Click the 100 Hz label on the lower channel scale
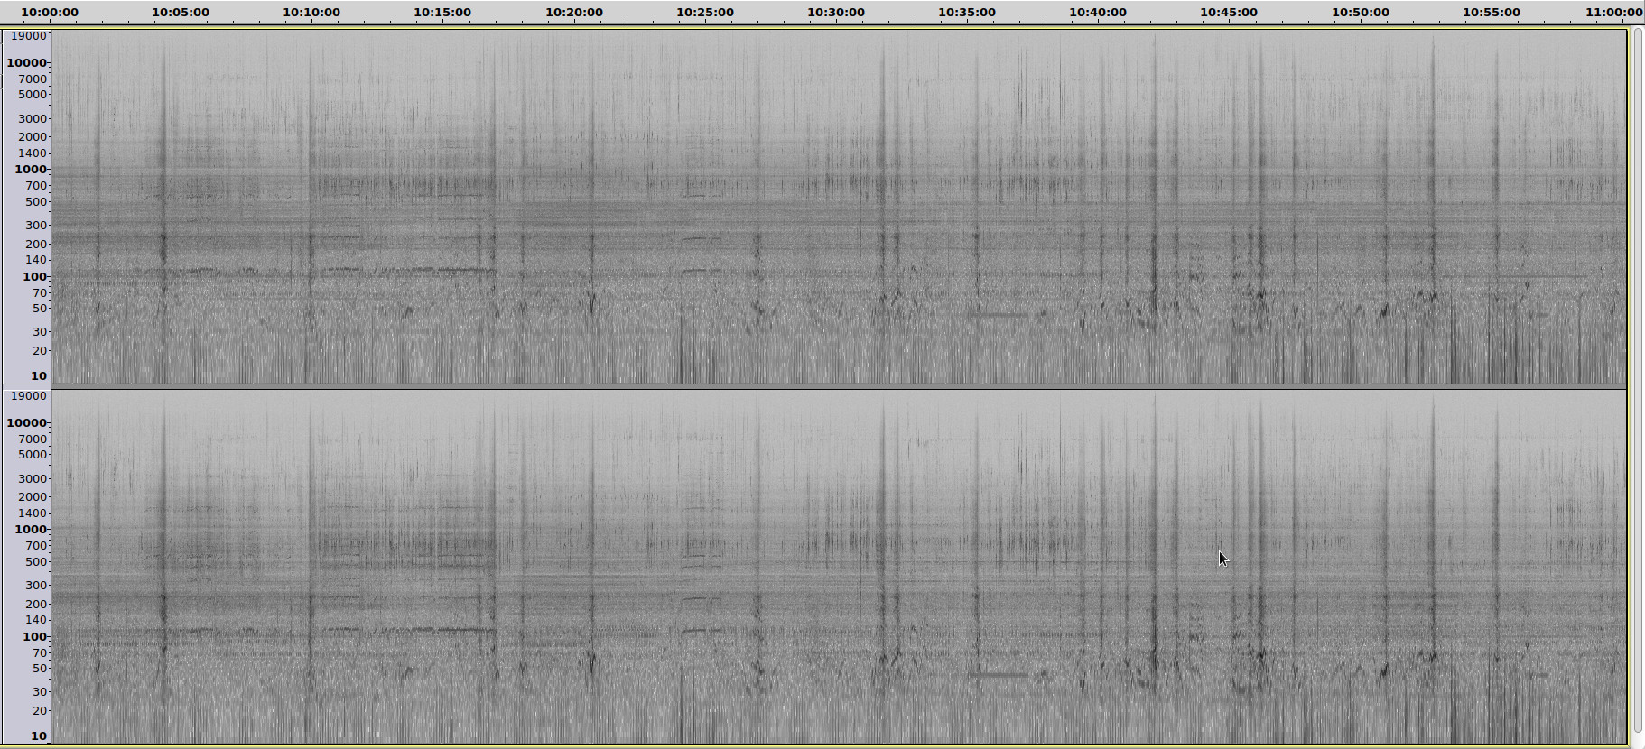Viewport: 1645px width, 749px height. [34, 637]
